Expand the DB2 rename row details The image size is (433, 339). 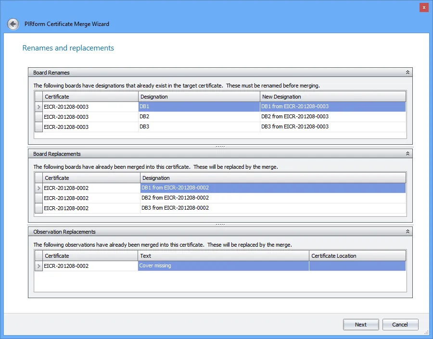(38, 116)
